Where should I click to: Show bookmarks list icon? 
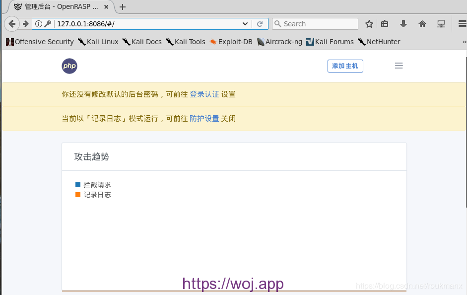coord(385,24)
